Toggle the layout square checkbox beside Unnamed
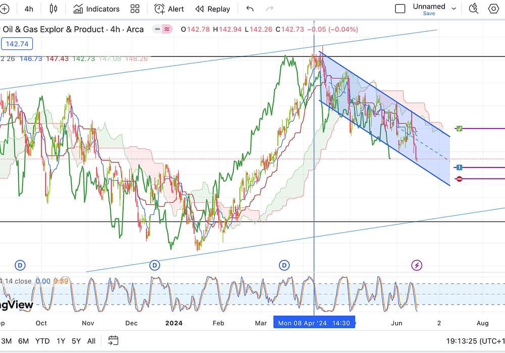The image size is (505, 353). pos(400,9)
